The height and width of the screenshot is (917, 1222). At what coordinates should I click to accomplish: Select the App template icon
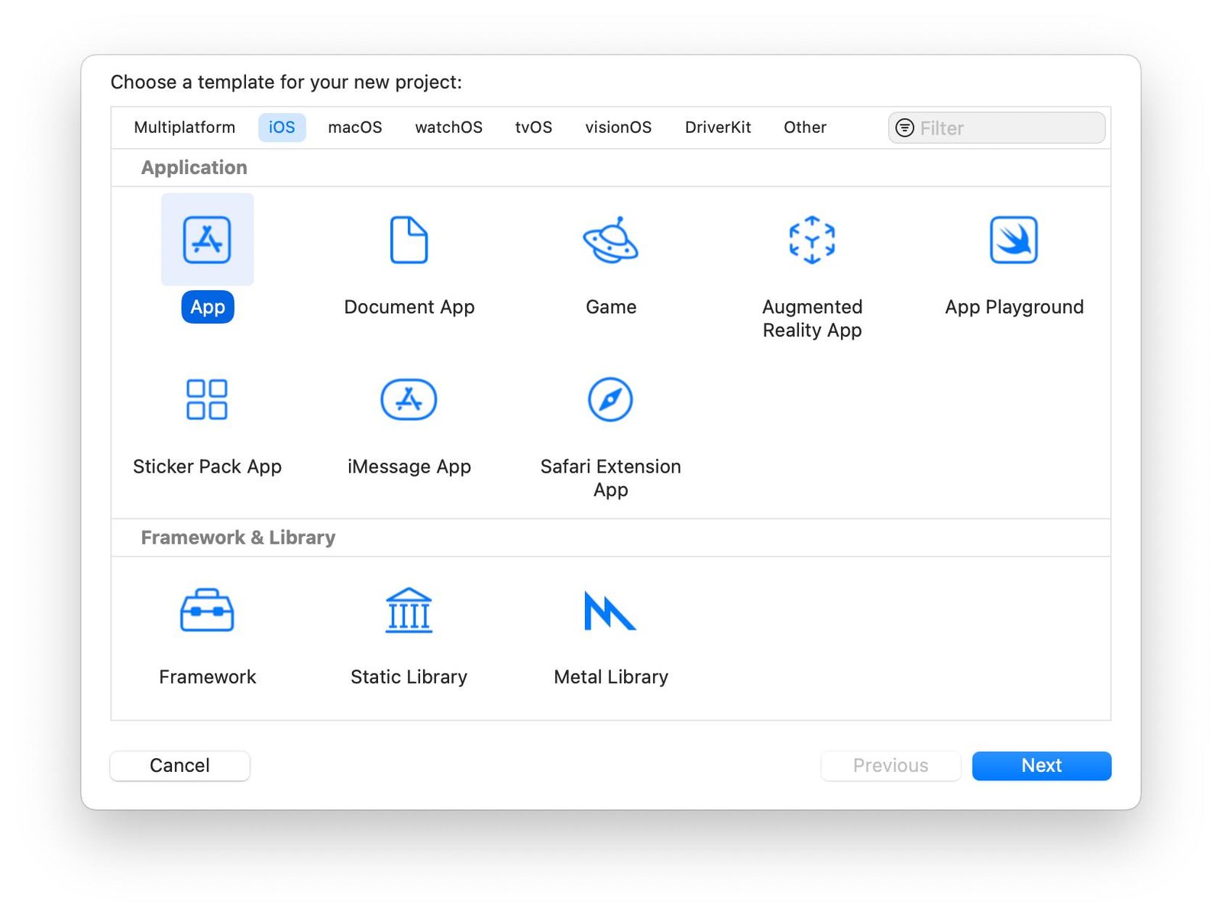tap(207, 240)
